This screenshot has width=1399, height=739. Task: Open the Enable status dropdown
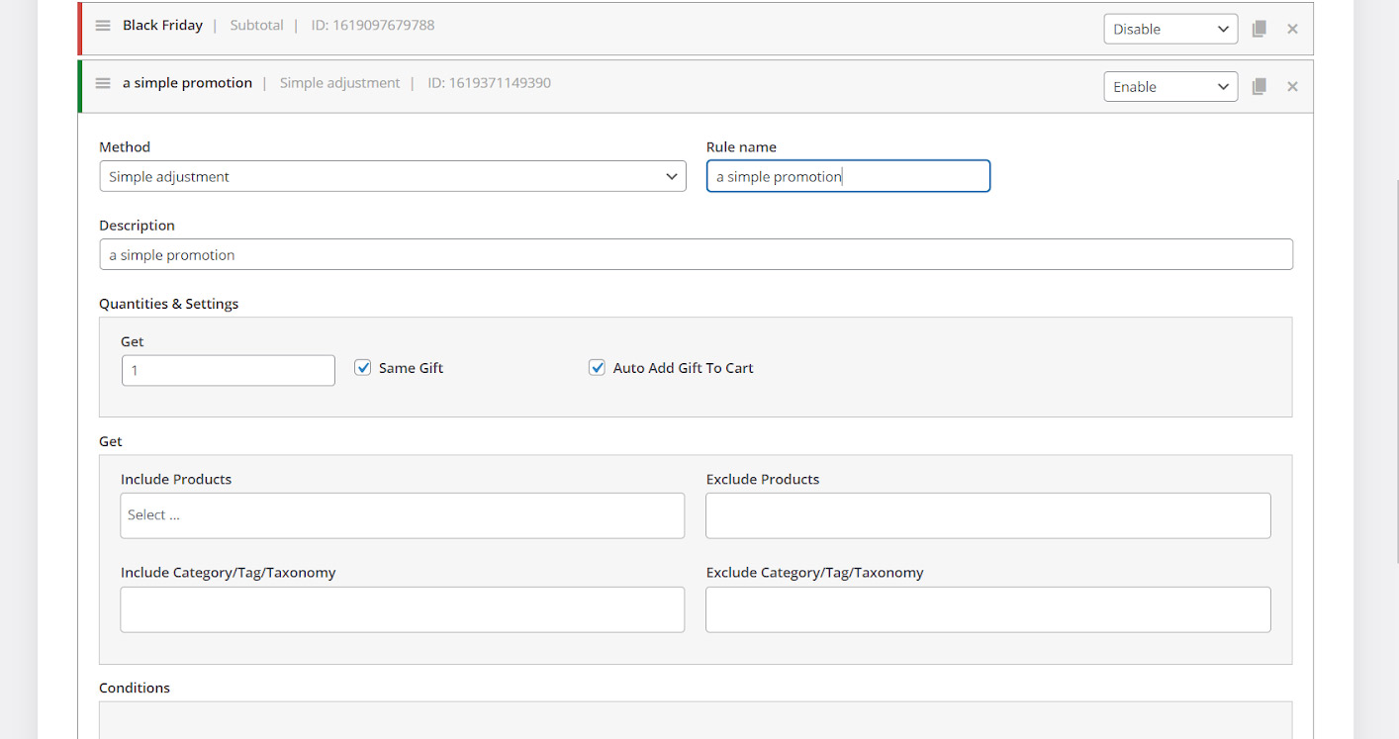(x=1169, y=86)
